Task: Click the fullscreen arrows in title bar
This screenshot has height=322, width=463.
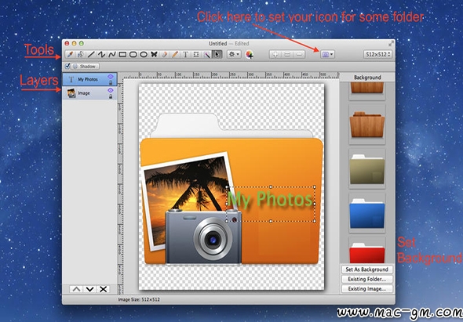Action: click(x=391, y=44)
